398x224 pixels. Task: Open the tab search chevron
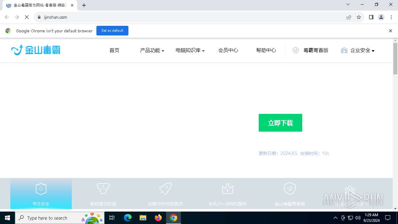pyautogui.click(x=348, y=4)
